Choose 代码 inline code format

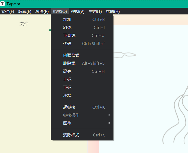pos(82,44)
